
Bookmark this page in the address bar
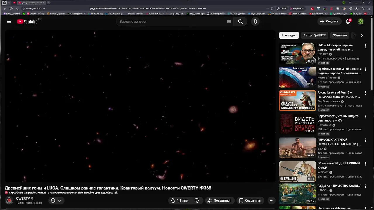tap(272, 8)
